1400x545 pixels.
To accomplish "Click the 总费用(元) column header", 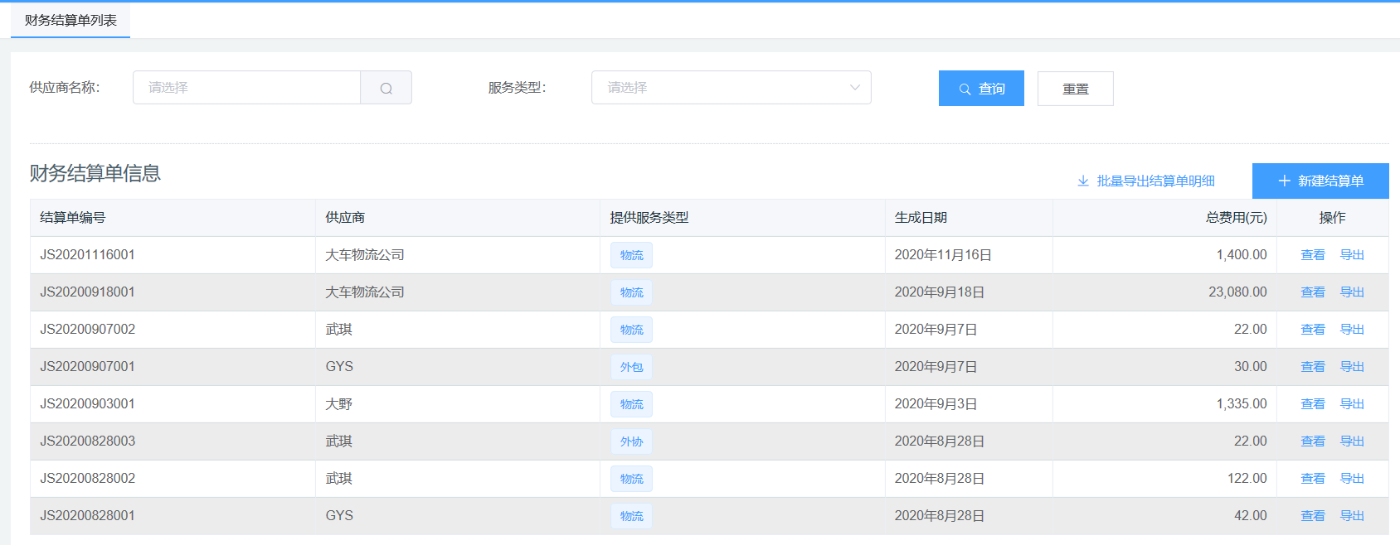I will pos(1236,218).
